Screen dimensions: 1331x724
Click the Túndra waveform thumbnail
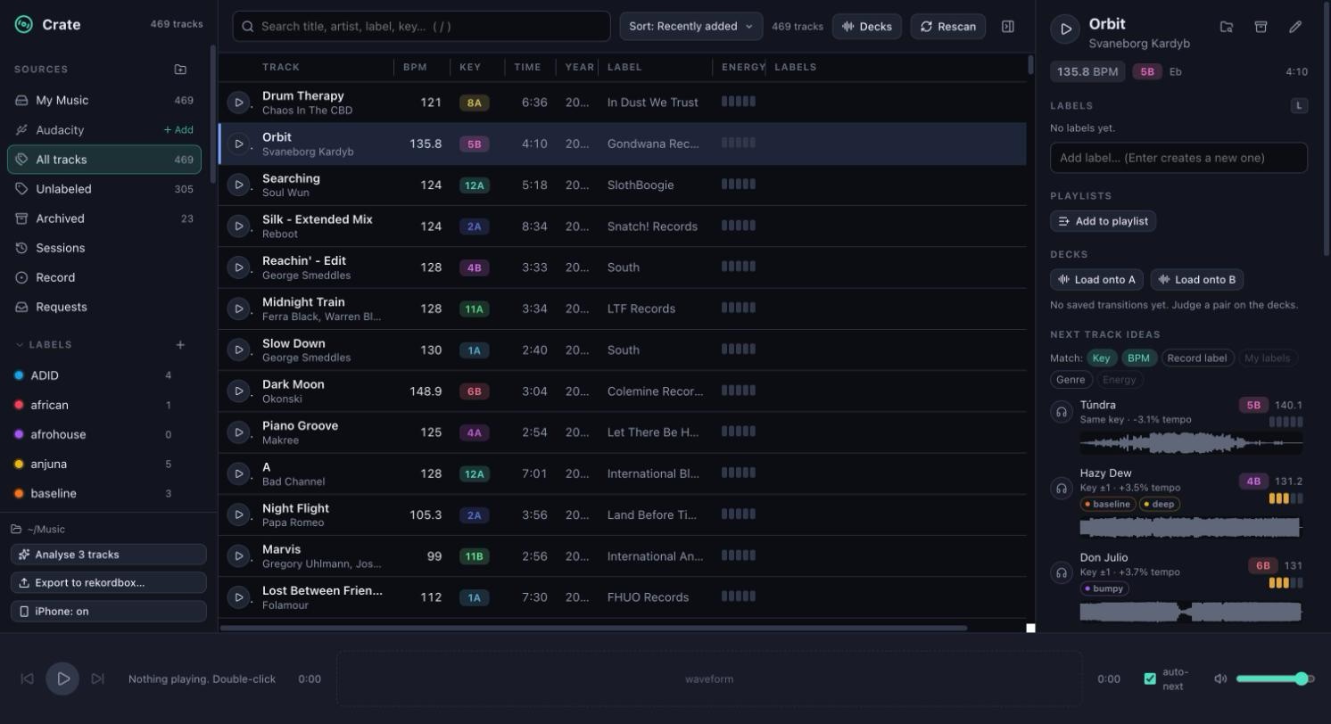[1191, 442]
